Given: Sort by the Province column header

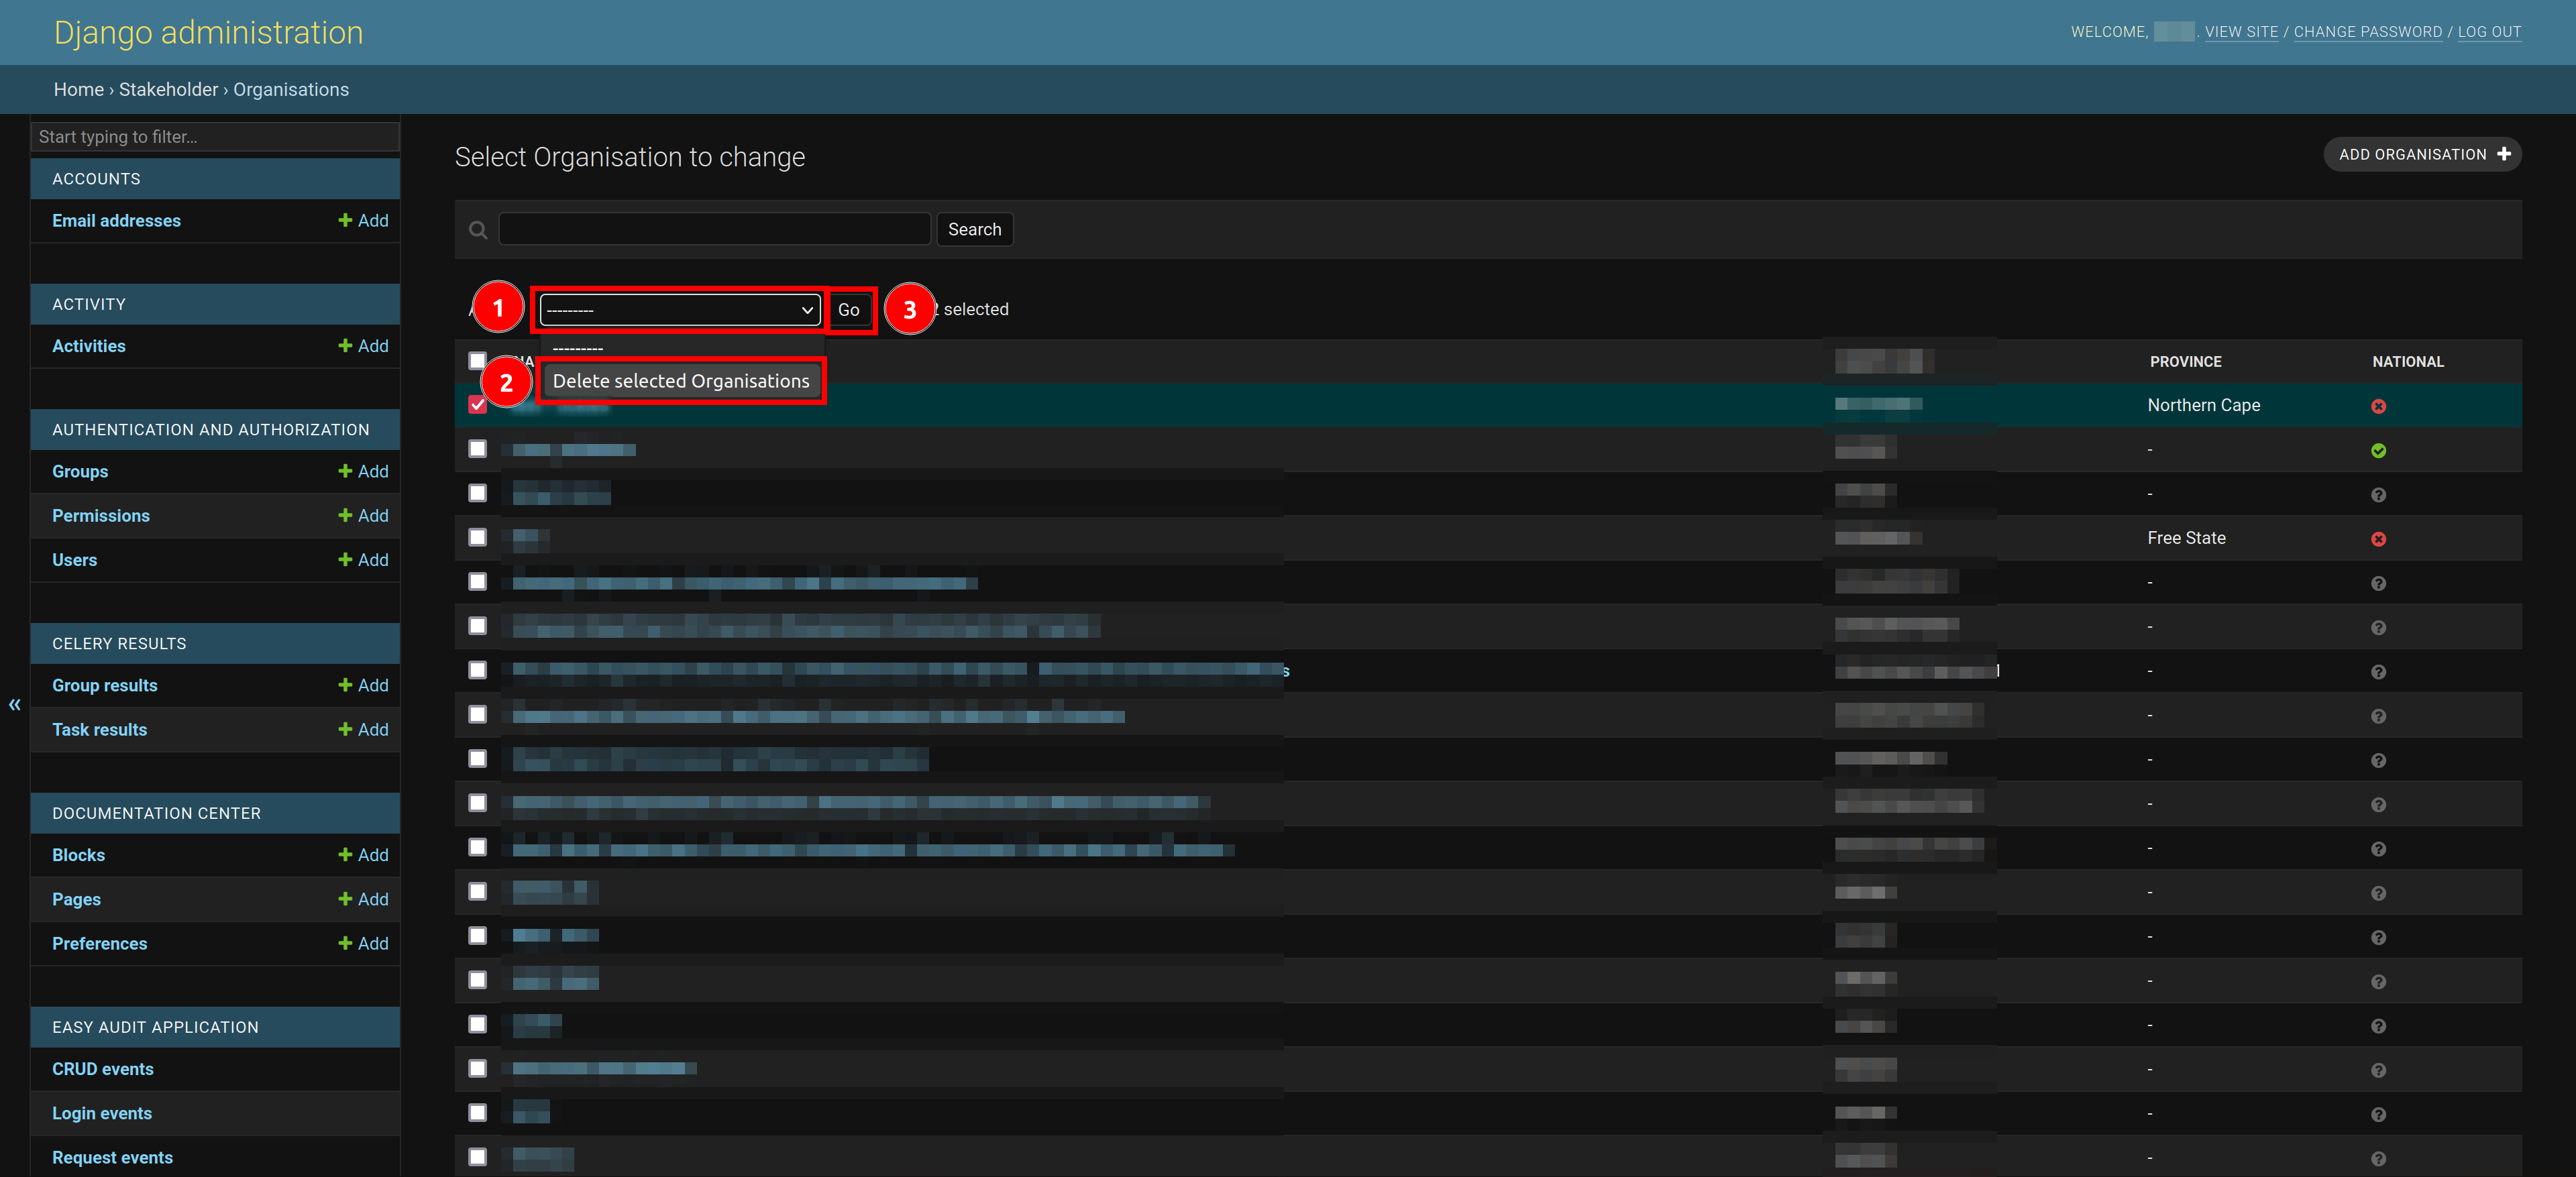Looking at the screenshot, I should click(x=2185, y=362).
